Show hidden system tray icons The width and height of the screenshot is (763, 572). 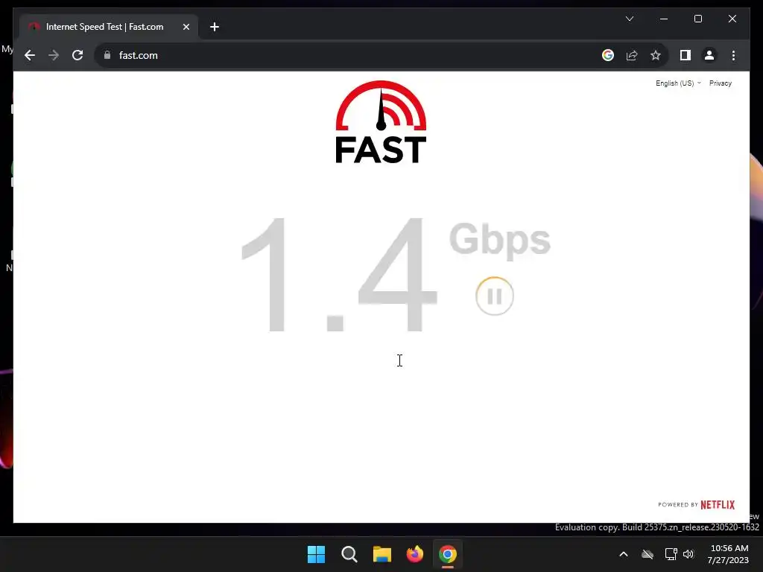[624, 554]
